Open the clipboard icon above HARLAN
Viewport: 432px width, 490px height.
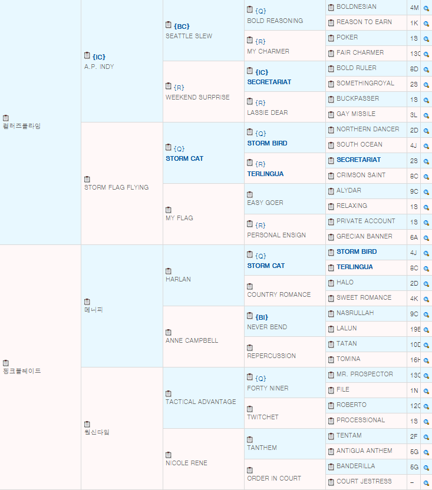click(x=169, y=271)
